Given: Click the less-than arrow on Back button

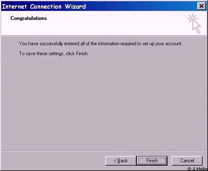Looking at the screenshot, I should tap(115, 161).
